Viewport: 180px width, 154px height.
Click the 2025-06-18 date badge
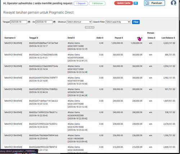90,27
